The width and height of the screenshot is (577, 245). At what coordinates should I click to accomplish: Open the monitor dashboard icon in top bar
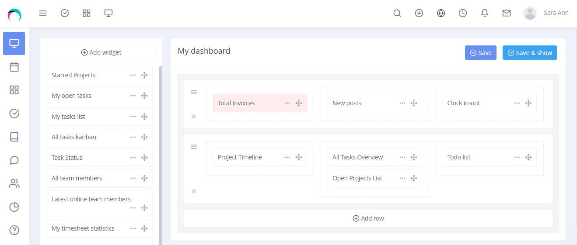[x=108, y=13]
